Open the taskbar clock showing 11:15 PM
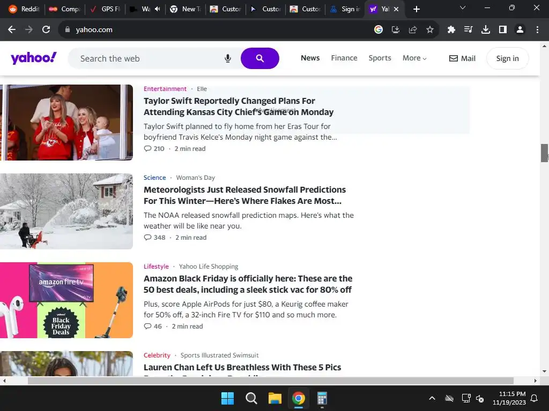 509,398
